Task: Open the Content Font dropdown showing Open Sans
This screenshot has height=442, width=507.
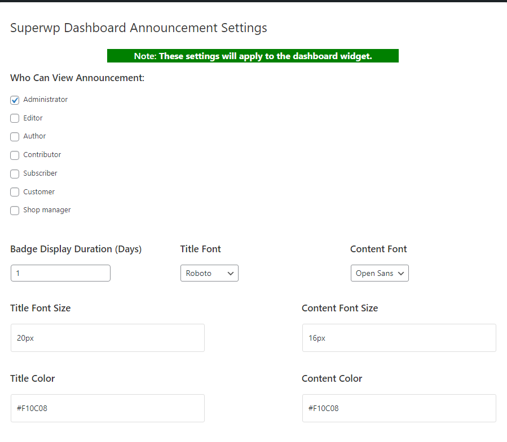Action: (x=380, y=273)
